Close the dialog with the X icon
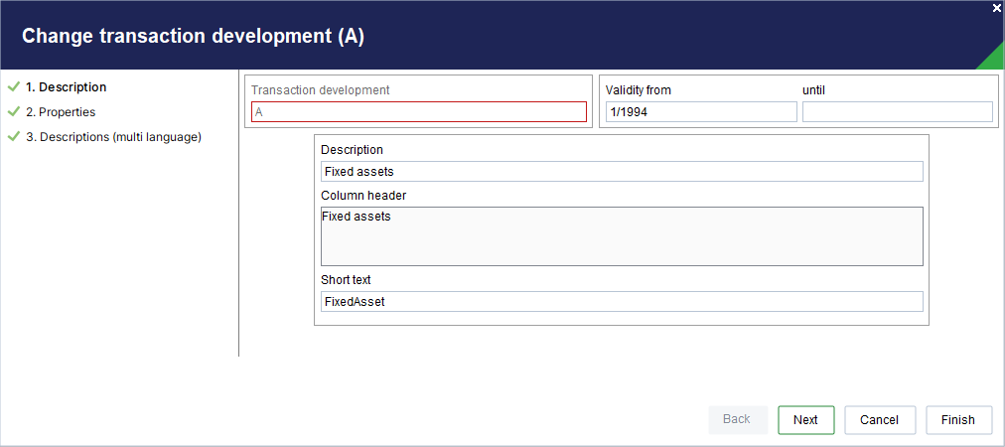Image resolution: width=1005 pixels, height=447 pixels. click(x=997, y=7)
